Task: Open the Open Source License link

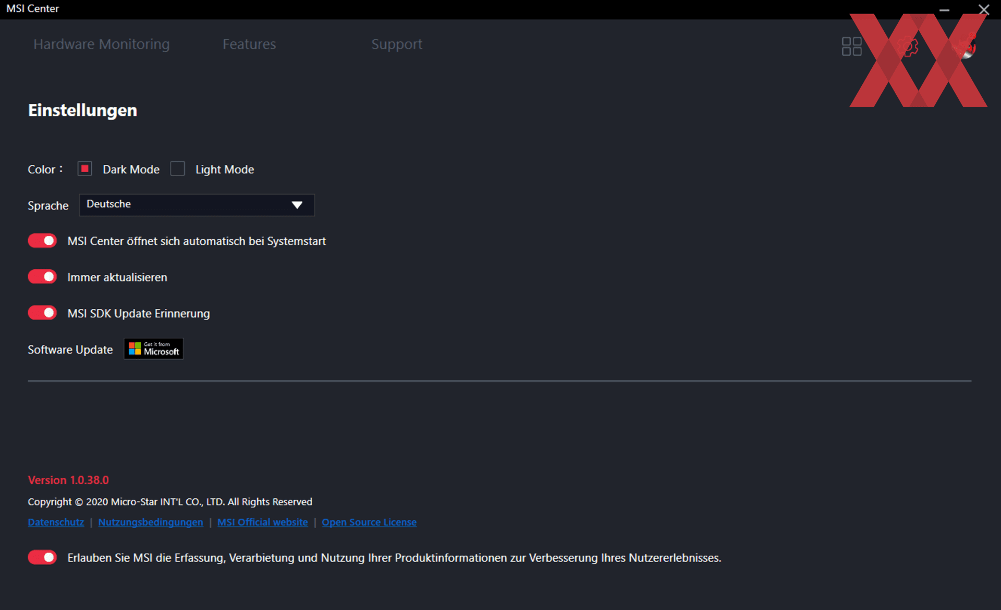Action: click(369, 522)
